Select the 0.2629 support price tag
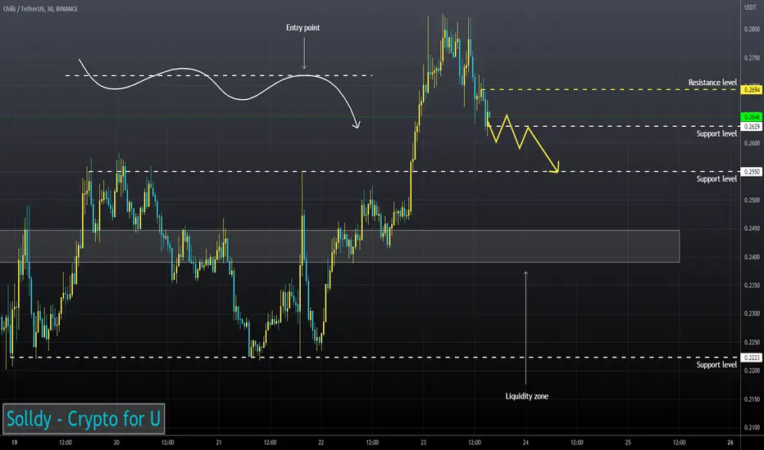This screenshot has height=450, width=764. click(752, 127)
